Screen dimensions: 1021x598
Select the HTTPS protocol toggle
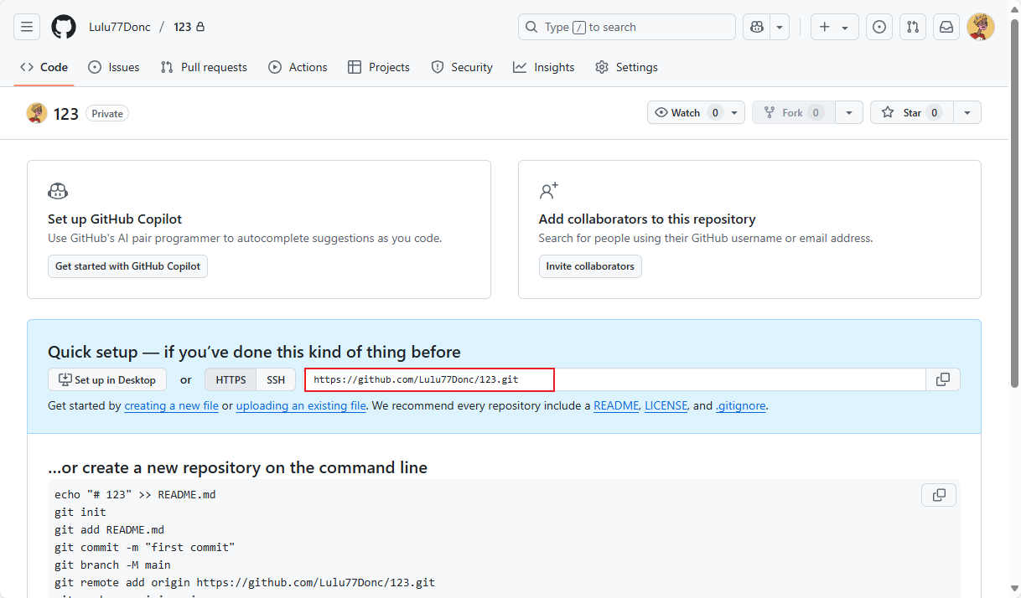pos(231,379)
